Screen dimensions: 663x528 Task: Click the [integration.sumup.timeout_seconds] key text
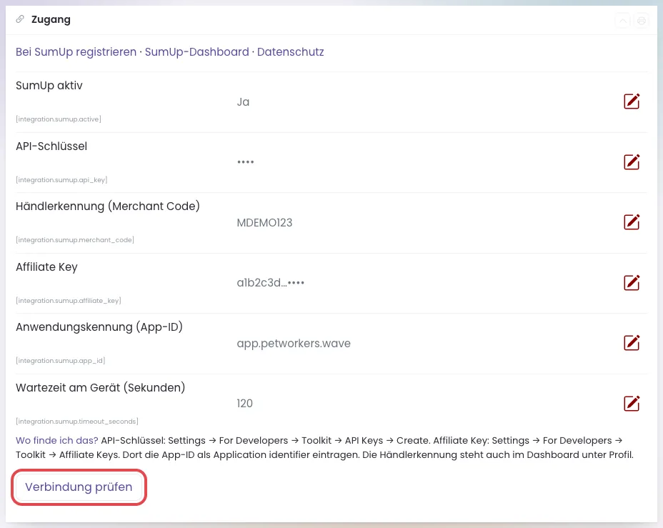(x=77, y=422)
